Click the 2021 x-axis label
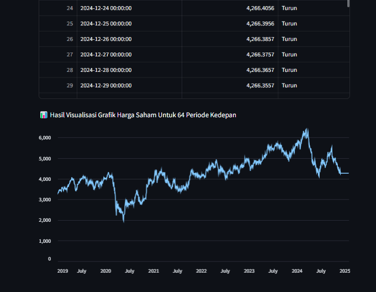Image resolution: width=376 pixels, height=292 pixels. pyautogui.click(x=153, y=271)
